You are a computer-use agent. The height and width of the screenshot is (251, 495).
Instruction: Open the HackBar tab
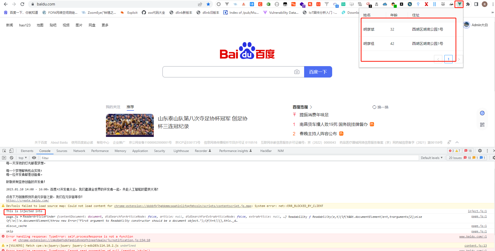266,151
